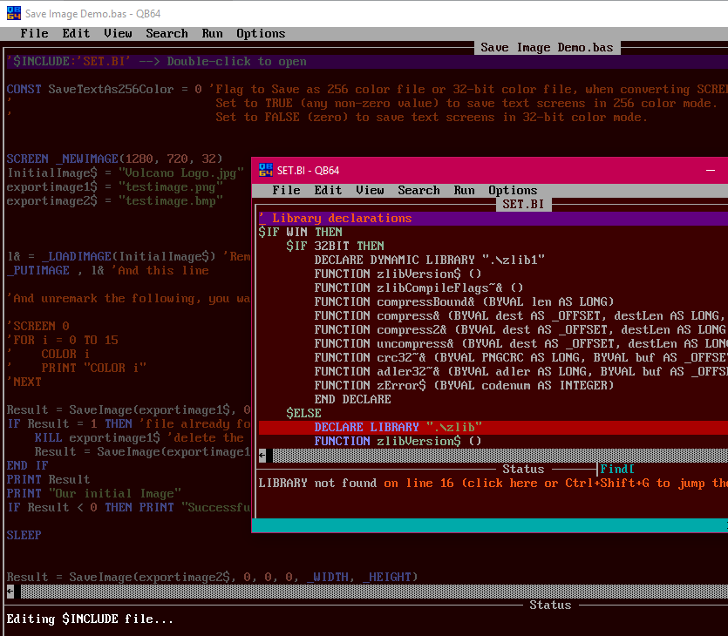Click left scroll arrow in SET.BI window

click(262, 456)
